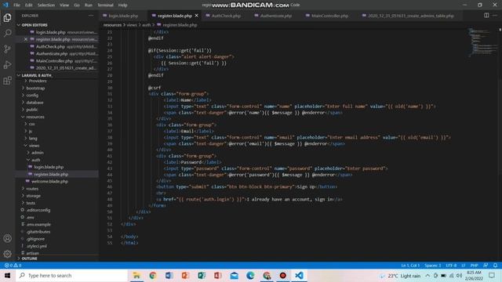
Task: Open .env file in file tree
Action: point(31,218)
